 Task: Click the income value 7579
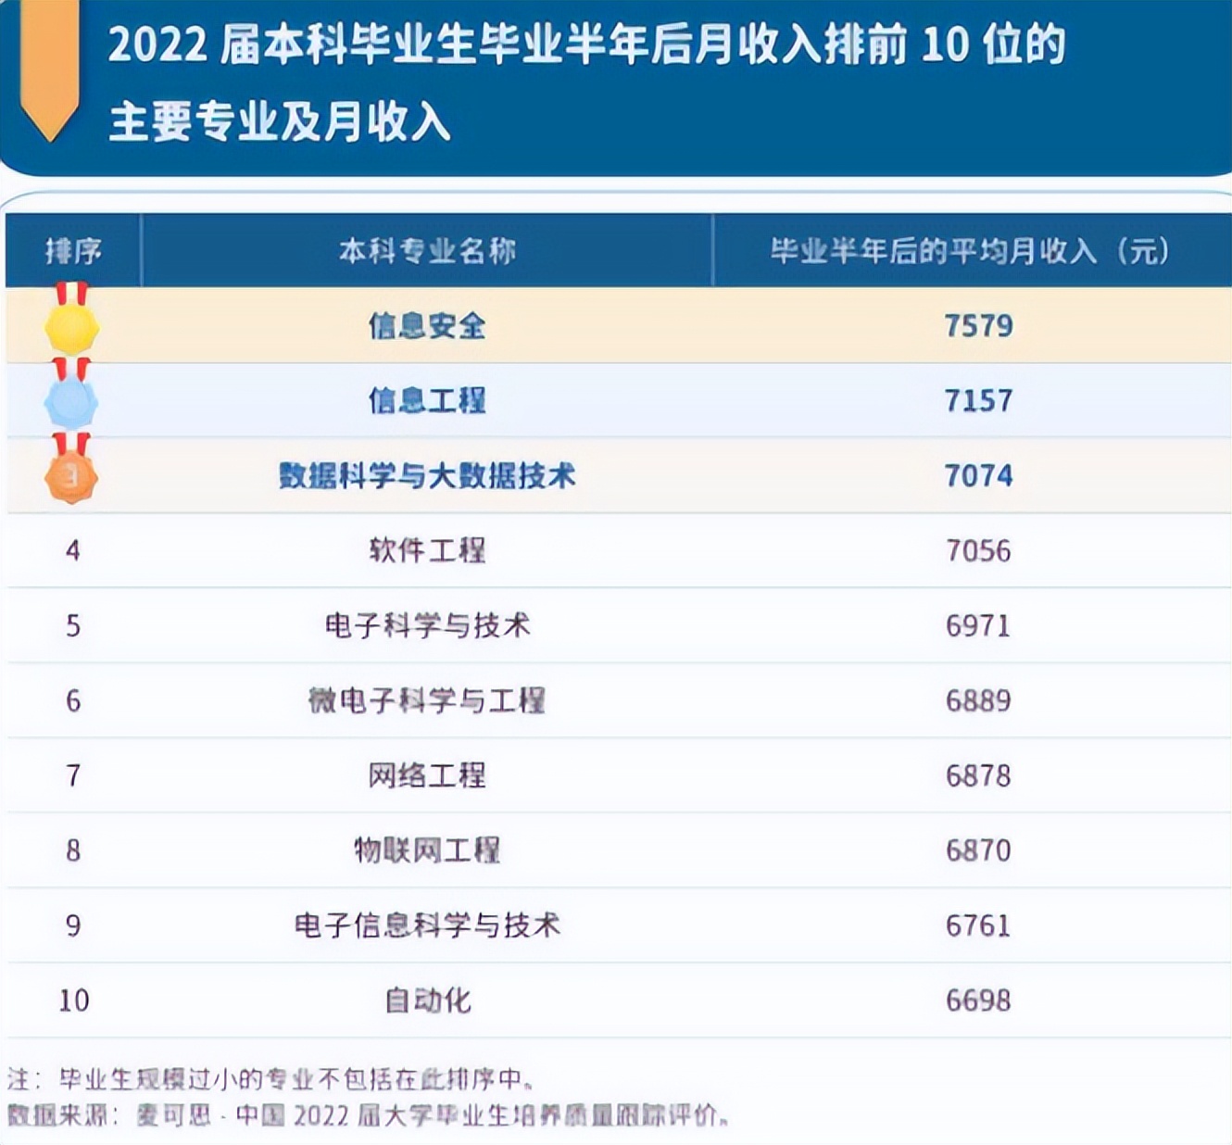click(x=977, y=325)
